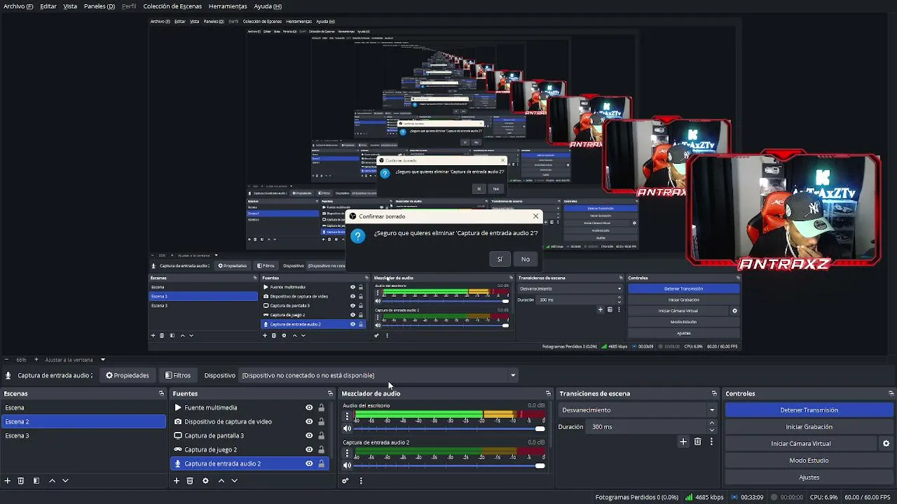This screenshot has height=504, width=897.
Task: Remove the selected scene using trash icon
Action: pos(21,481)
